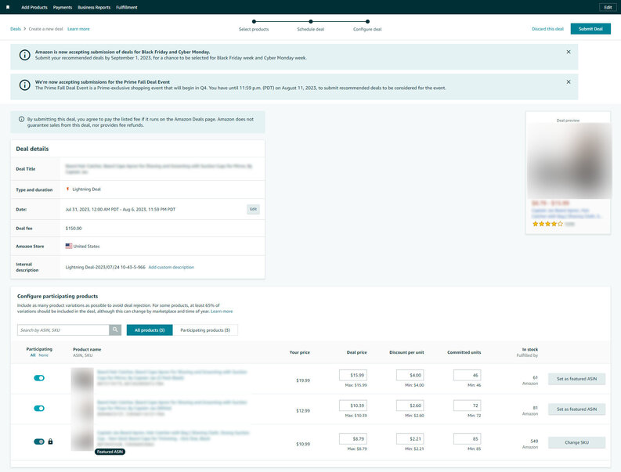Open Add Products menu
Viewport: 621px width, 472px height.
click(x=34, y=7)
